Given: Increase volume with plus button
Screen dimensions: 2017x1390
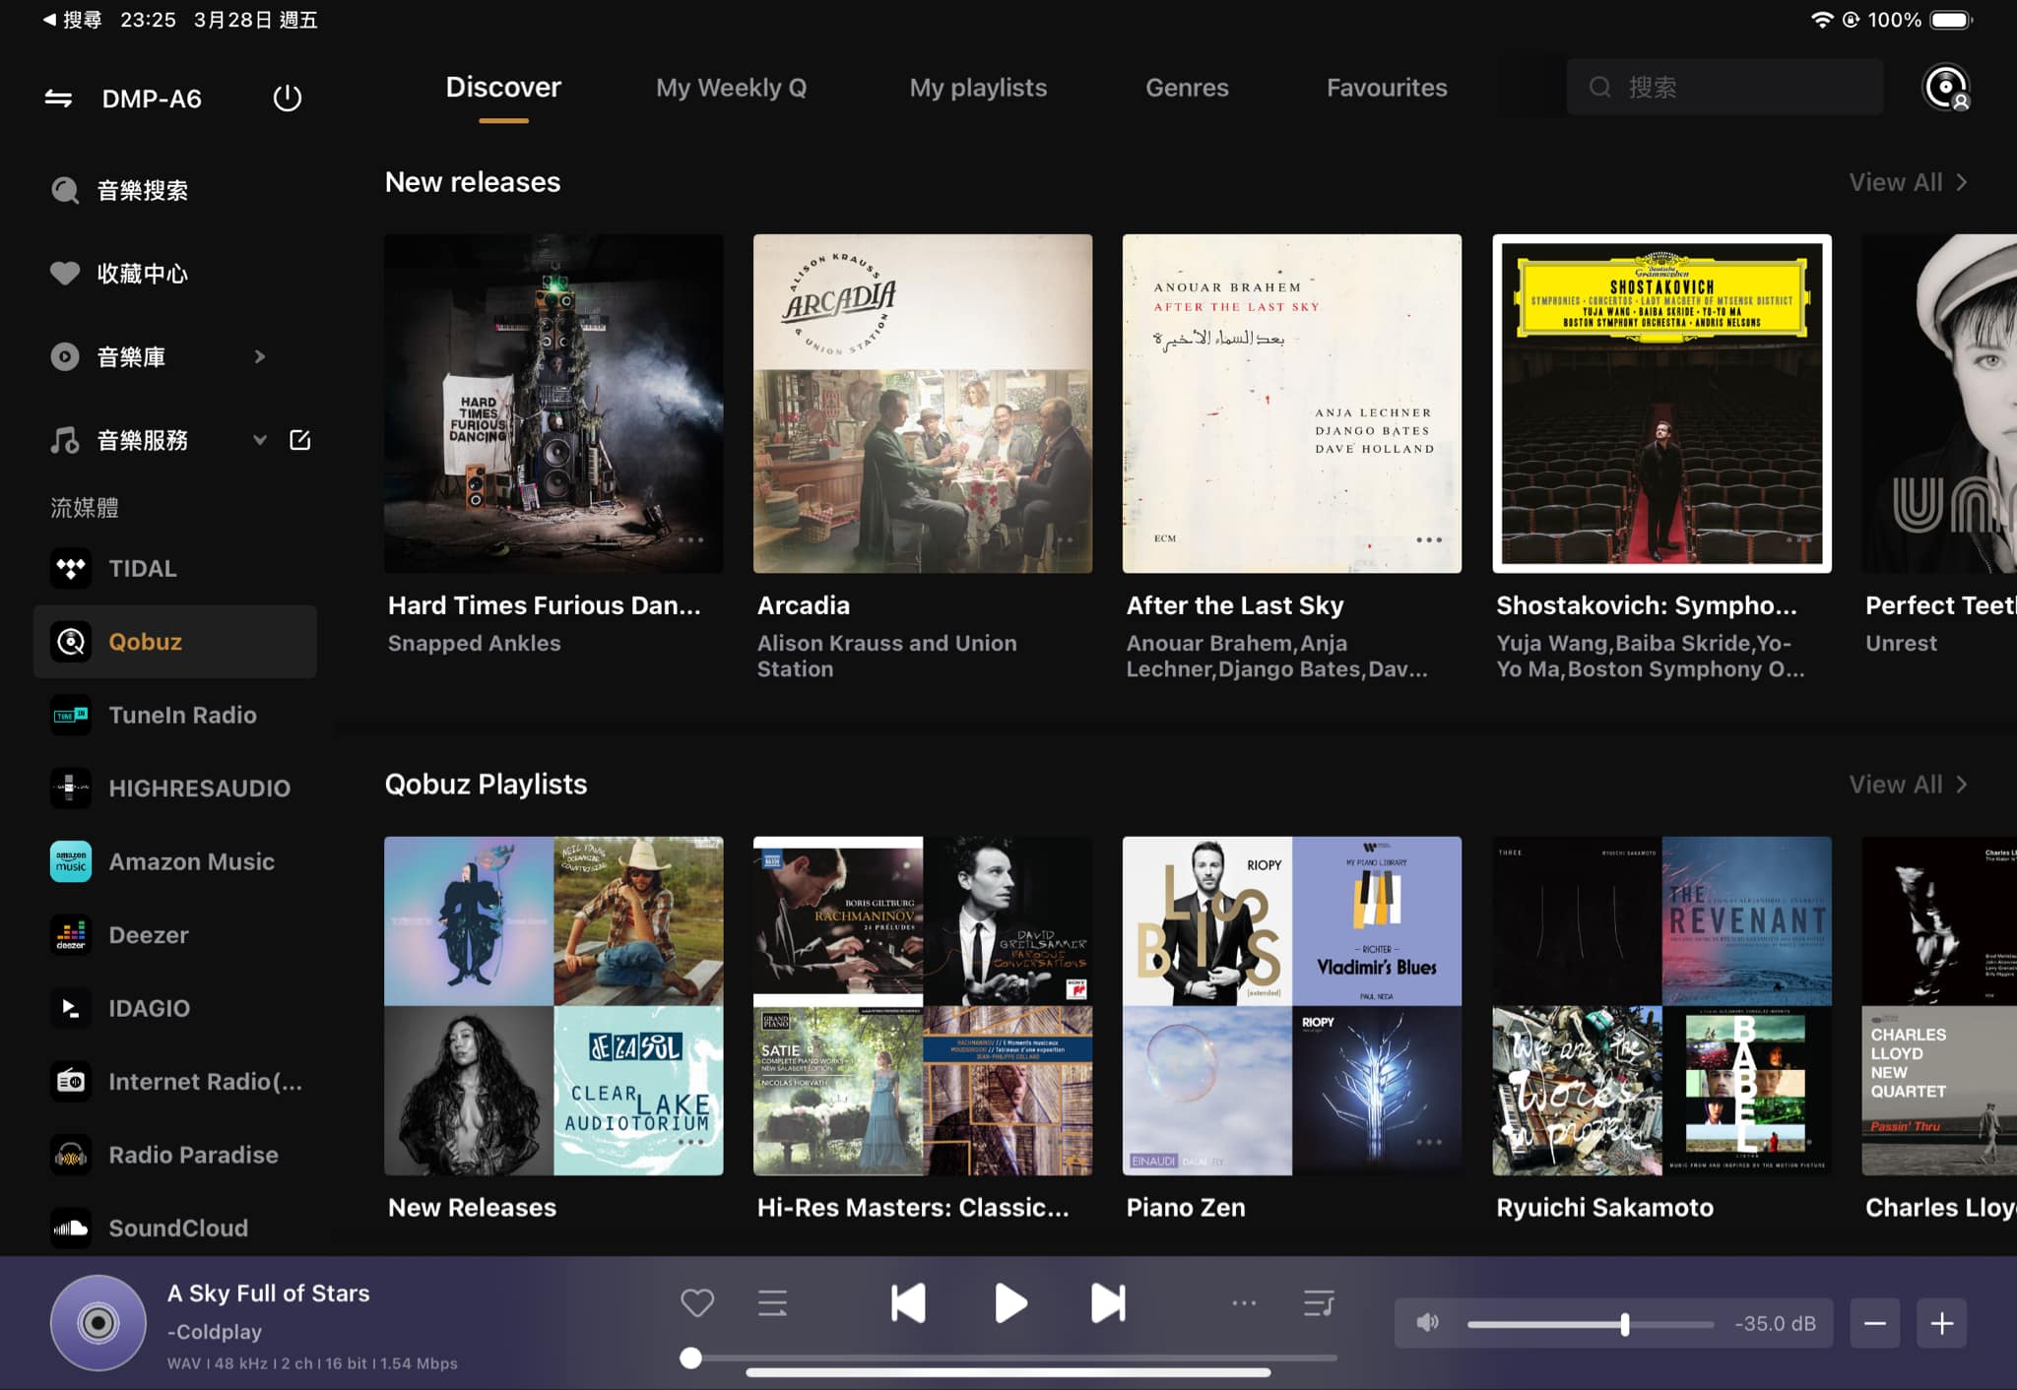Looking at the screenshot, I should pyautogui.click(x=1942, y=1323).
